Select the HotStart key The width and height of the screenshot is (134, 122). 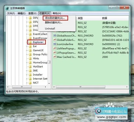point(38,67)
